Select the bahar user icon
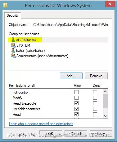This screenshot has height=142, width=117. [13, 51]
